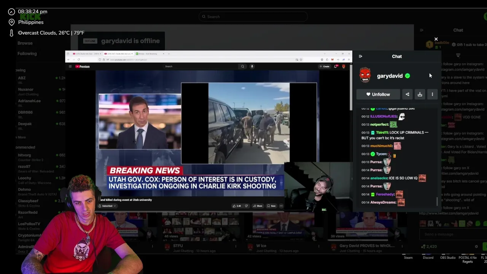This screenshot has height=274, width=487.
Task: Collapse chat using the arrow icon beside Chat
Action: pos(360,56)
